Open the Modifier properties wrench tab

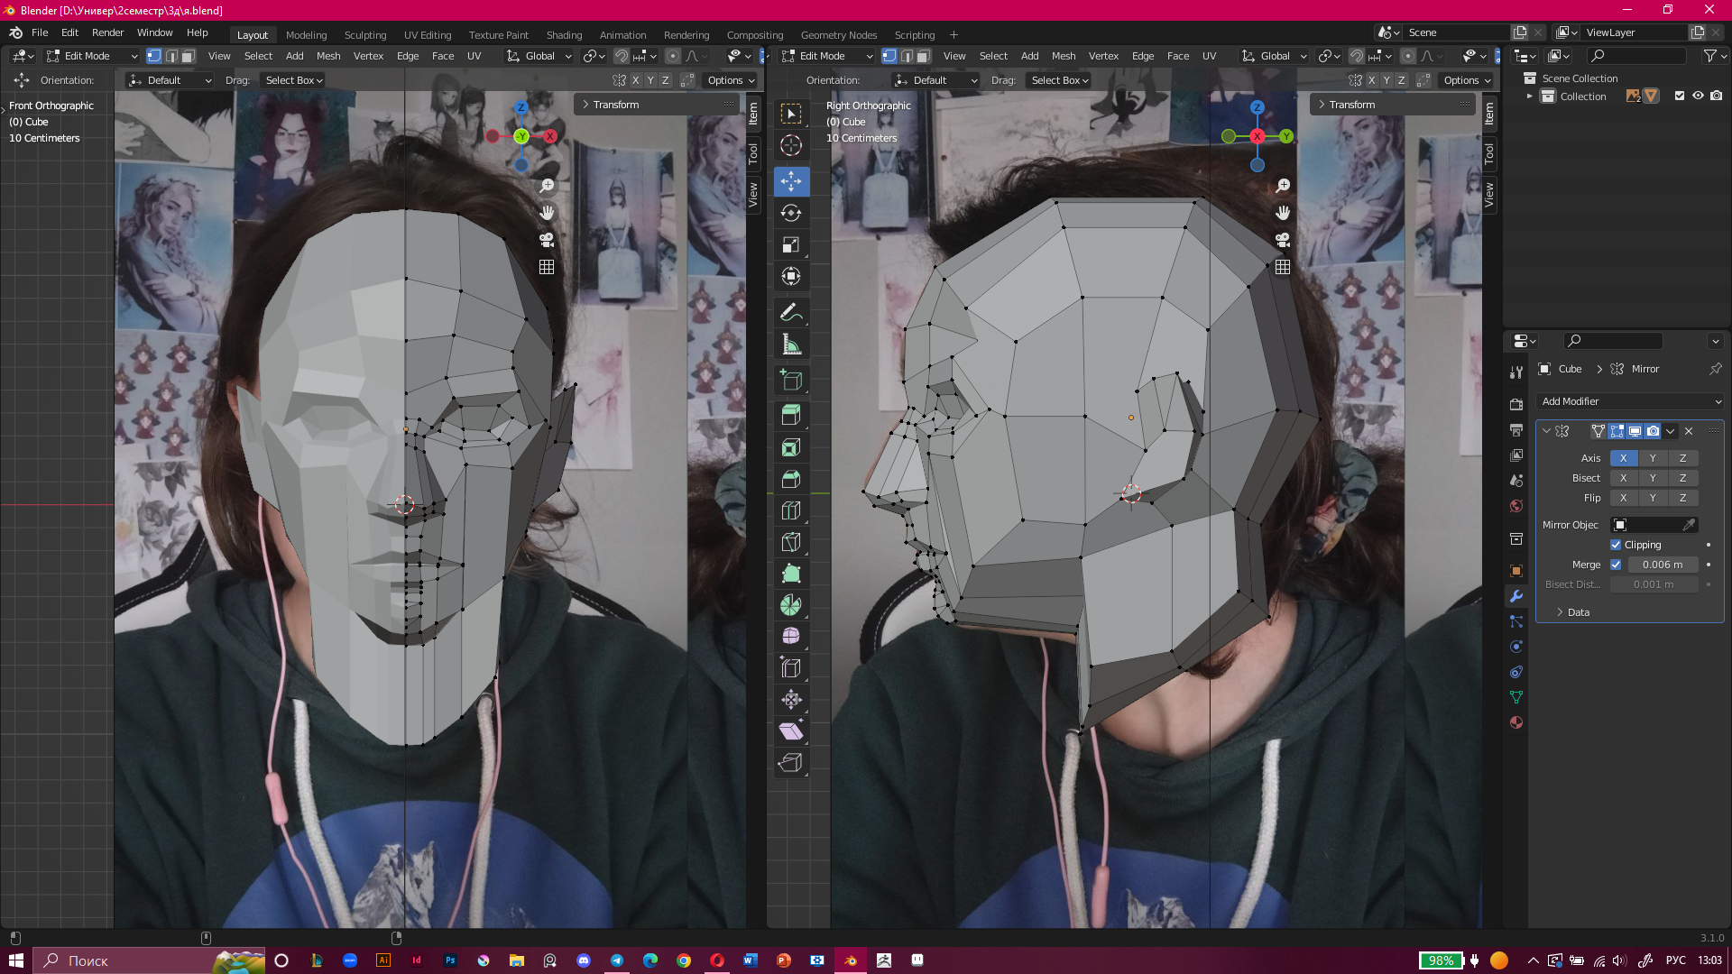[x=1516, y=596]
